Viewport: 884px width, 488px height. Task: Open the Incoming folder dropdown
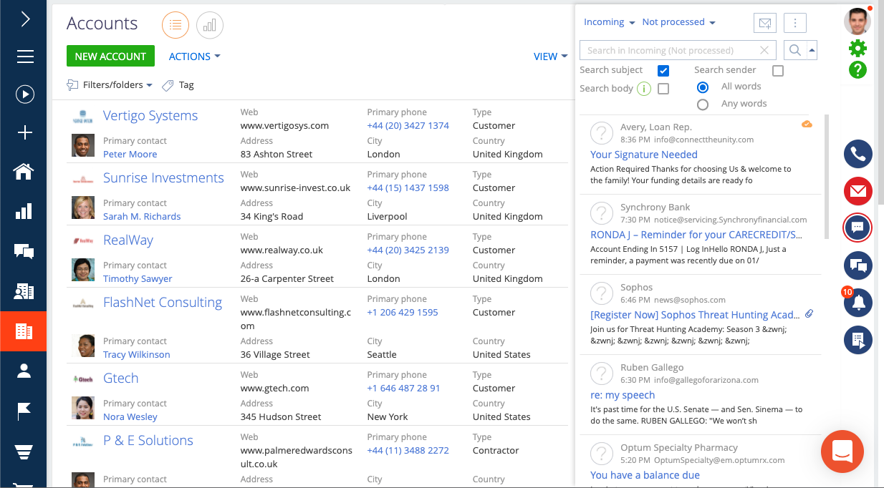coord(608,21)
